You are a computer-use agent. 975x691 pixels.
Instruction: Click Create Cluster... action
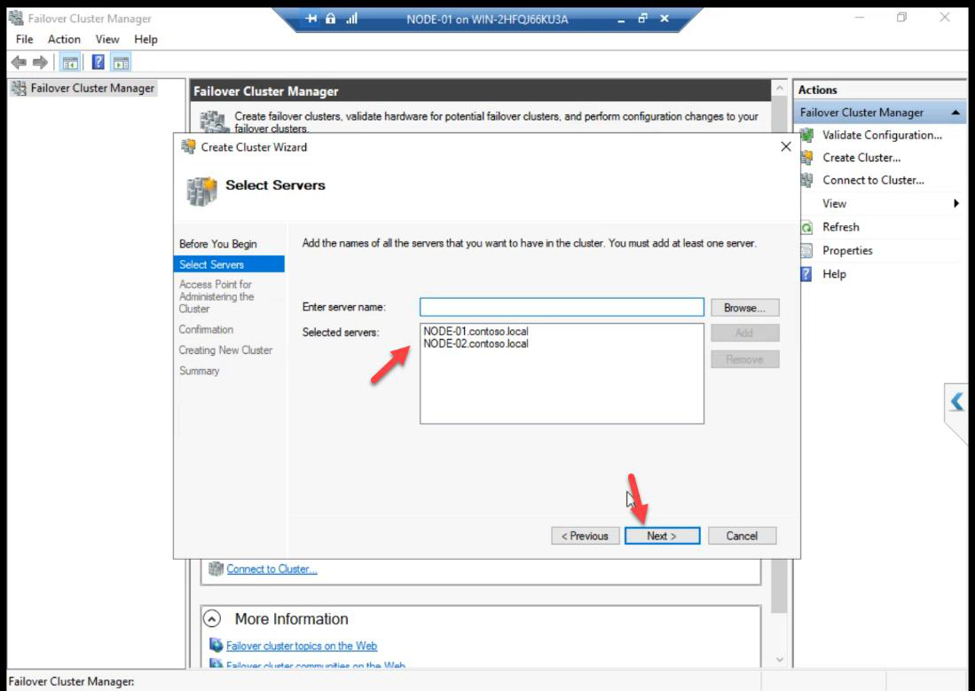coord(861,157)
